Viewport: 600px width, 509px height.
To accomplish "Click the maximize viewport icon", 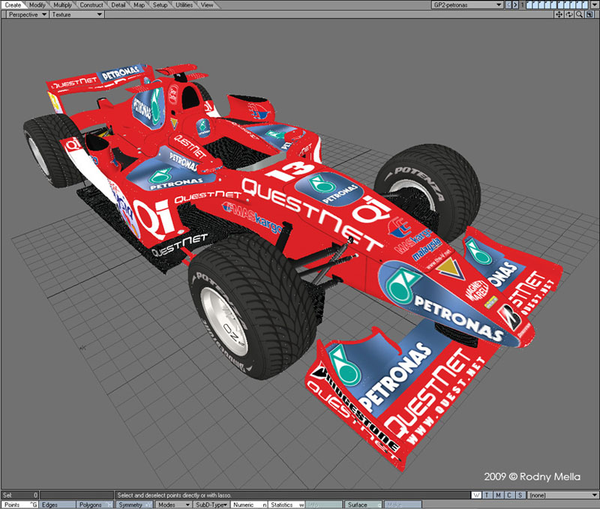I will point(590,14).
